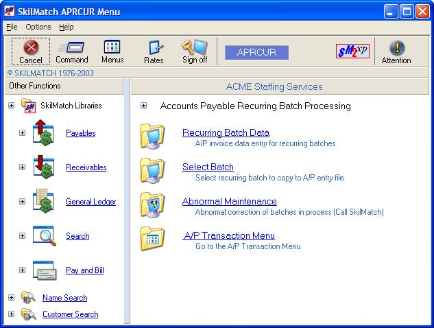Viewport: 434px width, 328px height.
Task: Close the SkilMatch APRCUR window
Action: pyautogui.click(x=422, y=12)
